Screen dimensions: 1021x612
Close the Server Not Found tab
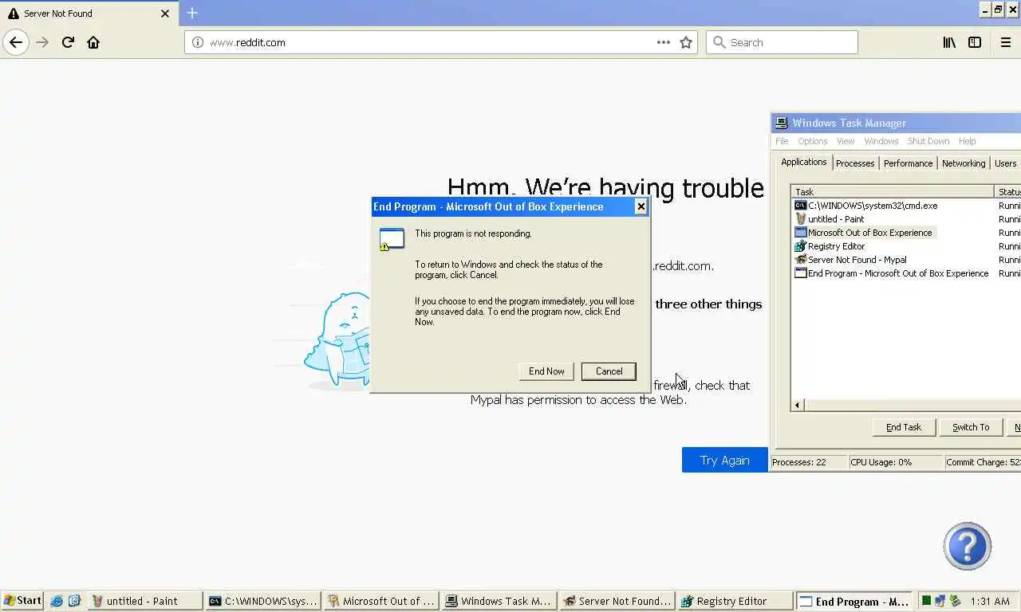[165, 14]
